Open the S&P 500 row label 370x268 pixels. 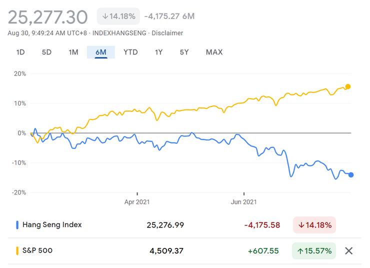pos(37,250)
